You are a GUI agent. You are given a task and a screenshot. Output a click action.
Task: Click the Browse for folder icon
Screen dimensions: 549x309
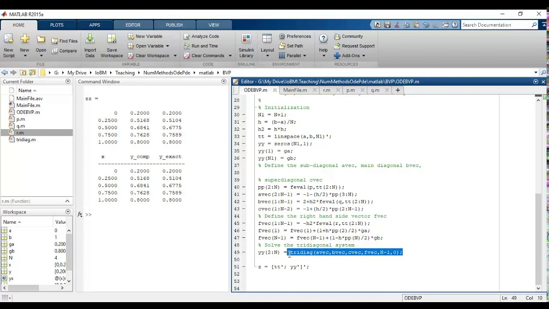coord(32,73)
